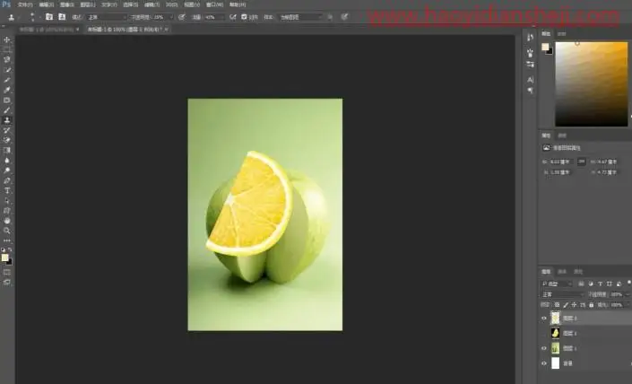Select the Crop tool
Screen dimensions: 632x384
pyautogui.click(x=7, y=80)
